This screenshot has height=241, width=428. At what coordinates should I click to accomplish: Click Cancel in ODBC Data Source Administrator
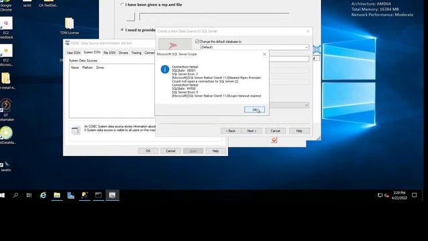coord(171,151)
